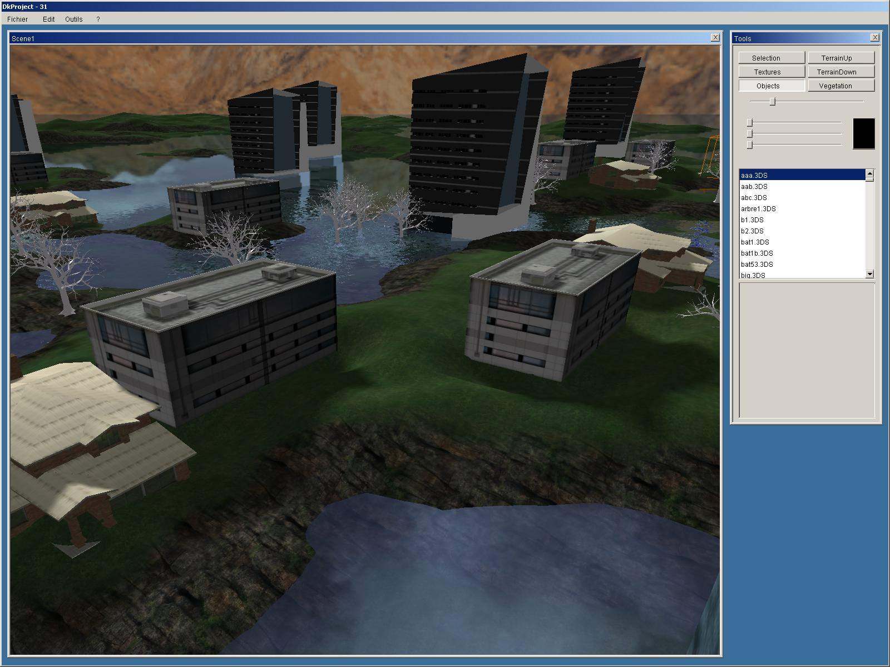Toggle the Objects tool button
The image size is (890, 667).
(x=771, y=86)
